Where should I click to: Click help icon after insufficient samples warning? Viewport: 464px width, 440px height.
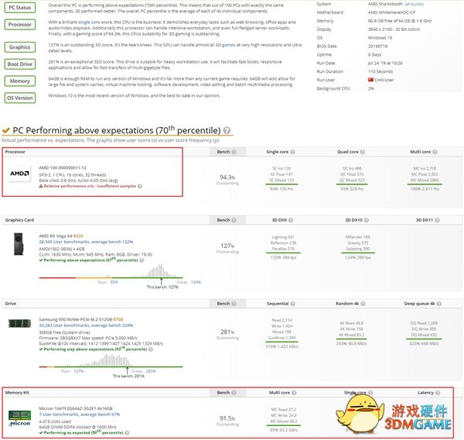(x=140, y=186)
